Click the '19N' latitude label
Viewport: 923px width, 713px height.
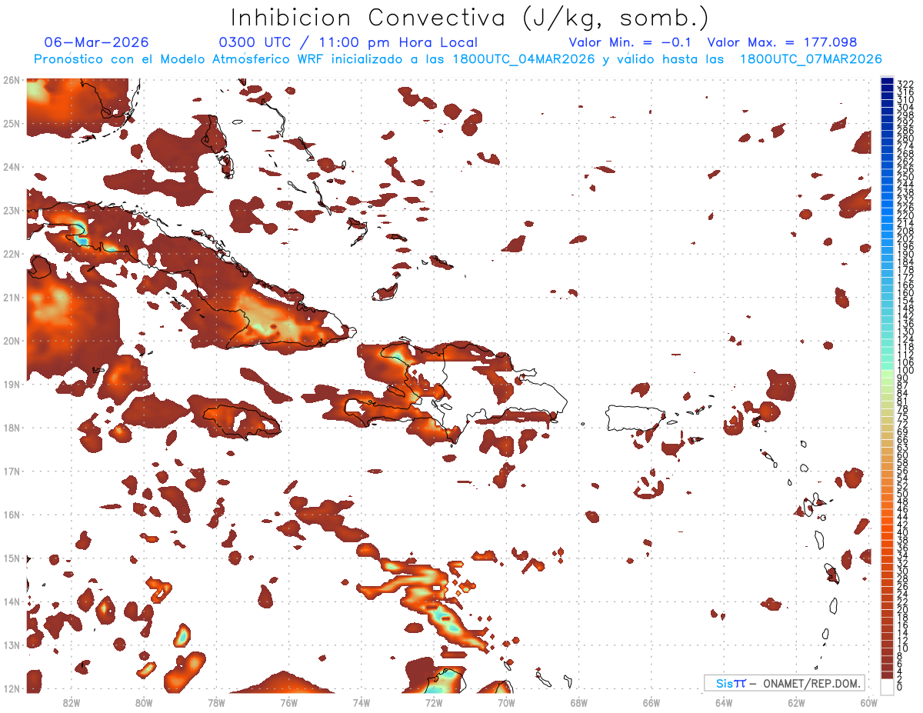(12, 384)
